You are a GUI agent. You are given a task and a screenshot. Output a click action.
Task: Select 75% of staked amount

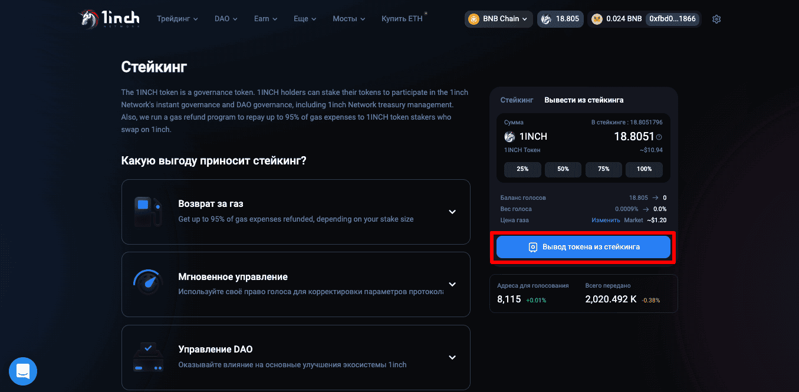coord(604,169)
